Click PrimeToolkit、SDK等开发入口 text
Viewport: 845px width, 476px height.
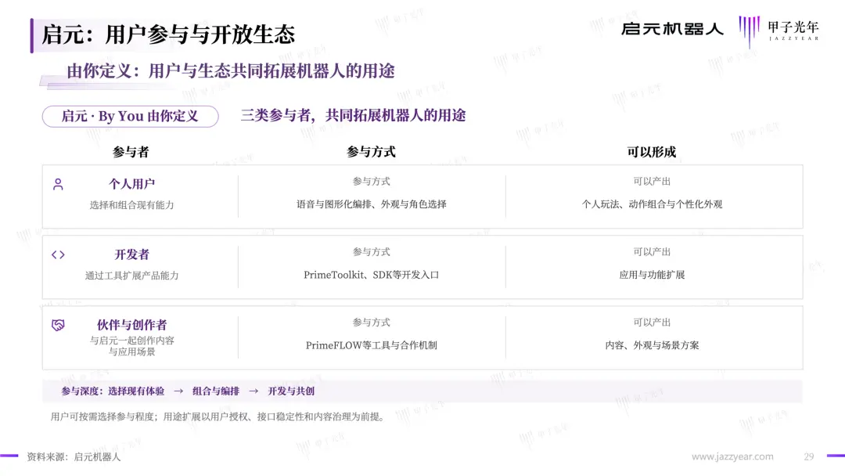[x=372, y=275]
